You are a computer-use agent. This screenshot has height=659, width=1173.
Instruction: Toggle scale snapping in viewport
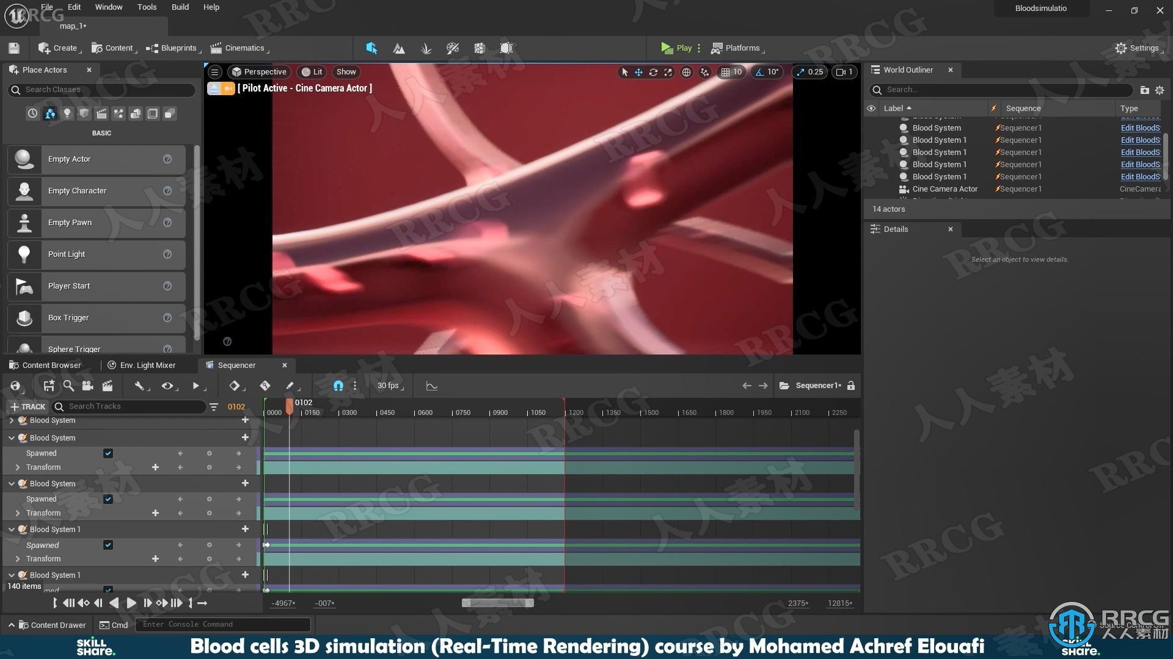[x=800, y=72]
